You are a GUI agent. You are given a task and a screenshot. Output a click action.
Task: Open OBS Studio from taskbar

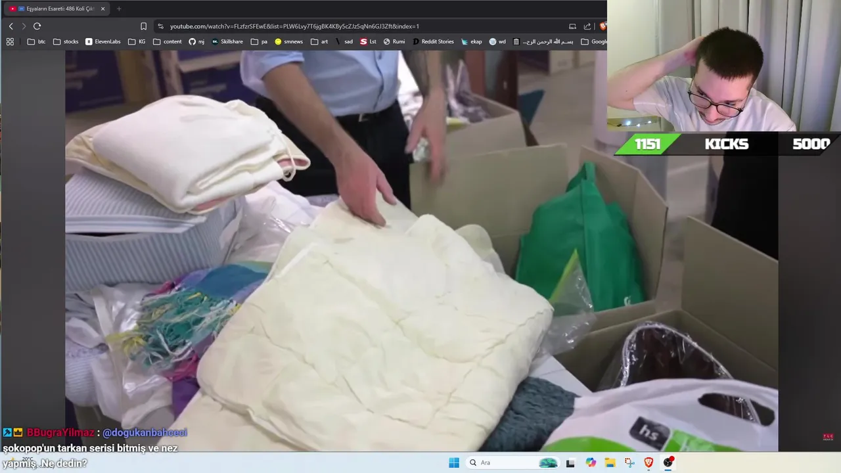tap(668, 462)
